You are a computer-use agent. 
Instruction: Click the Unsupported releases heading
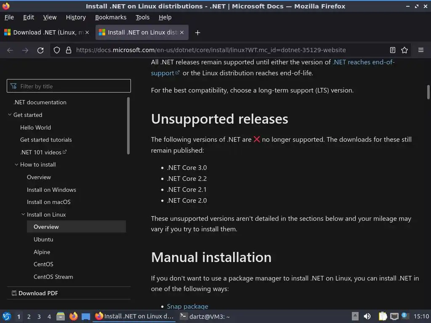point(219,119)
